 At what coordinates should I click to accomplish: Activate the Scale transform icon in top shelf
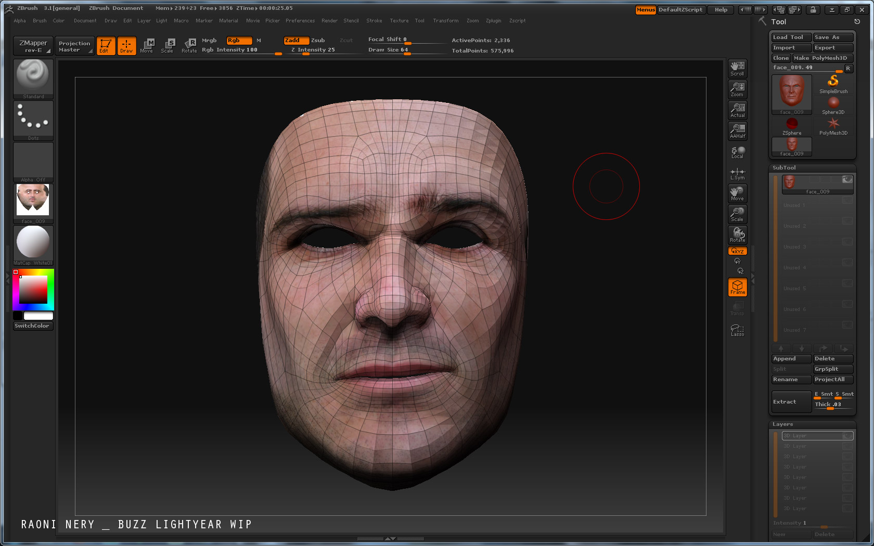(167, 46)
